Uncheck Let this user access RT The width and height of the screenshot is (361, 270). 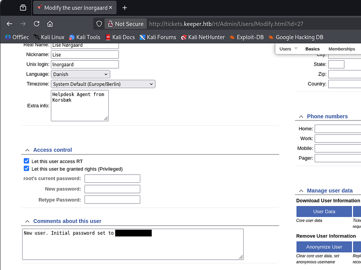tap(27, 161)
